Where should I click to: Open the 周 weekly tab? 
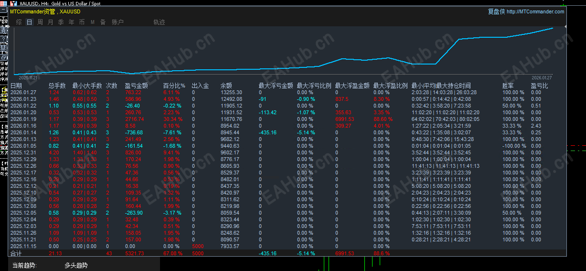coord(40,22)
